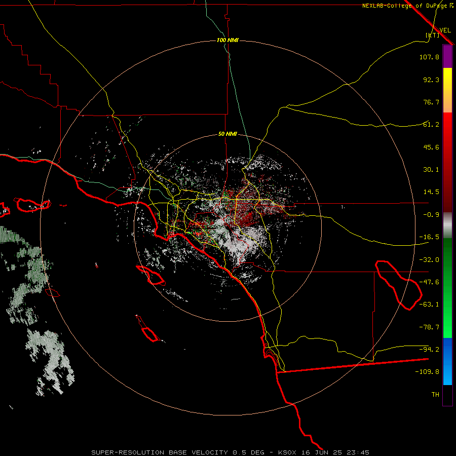This screenshot has height=456, width=456.
Task: Pick the purple segment of the velocity scale
Action: pyautogui.click(x=447, y=56)
